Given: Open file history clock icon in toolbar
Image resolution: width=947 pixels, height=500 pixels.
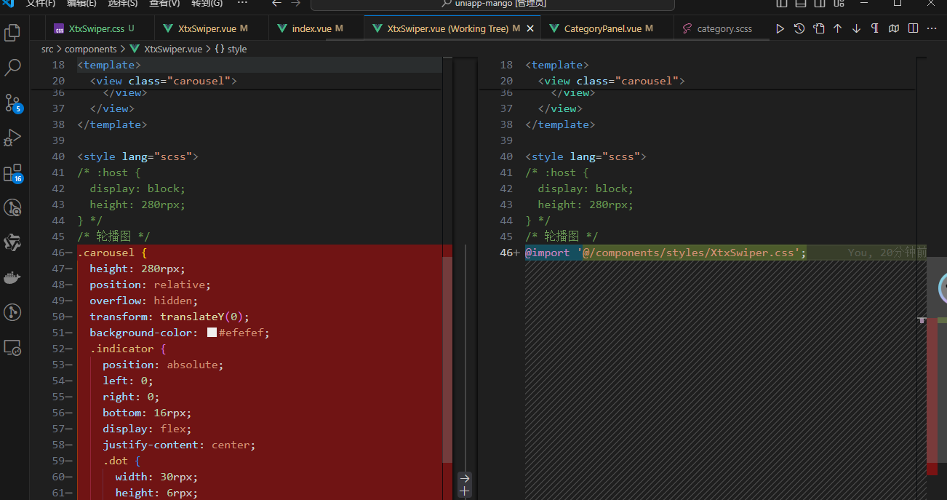Looking at the screenshot, I should click(x=799, y=29).
